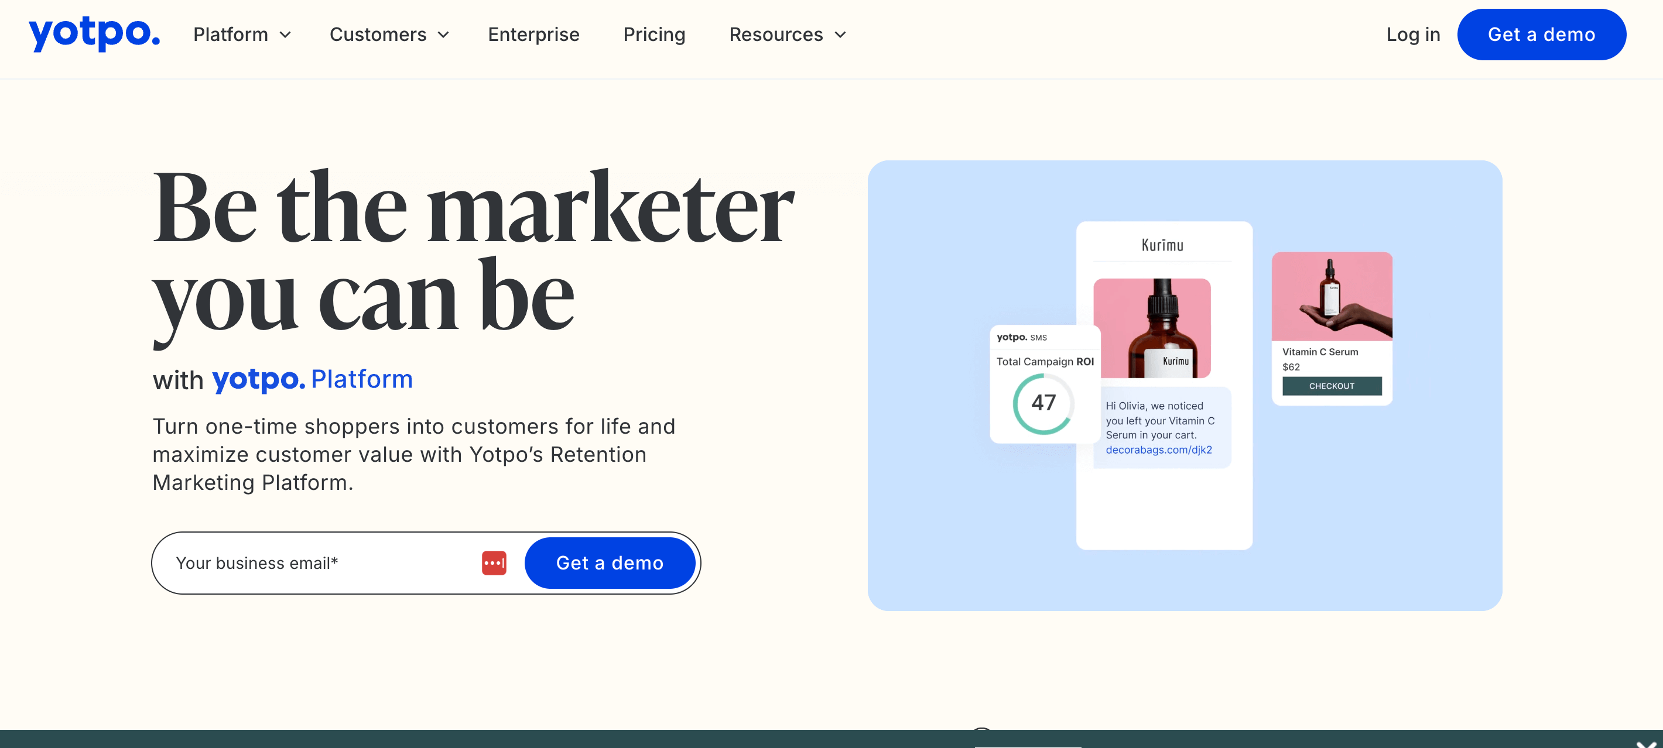Click the yotpo. SMS label
Screen dimensions: 1663x748
pyautogui.click(x=1021, y=337)
